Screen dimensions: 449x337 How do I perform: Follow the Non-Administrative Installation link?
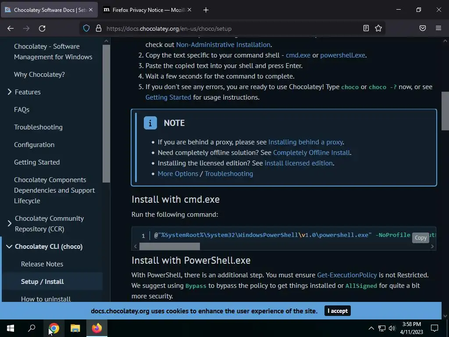223,45
